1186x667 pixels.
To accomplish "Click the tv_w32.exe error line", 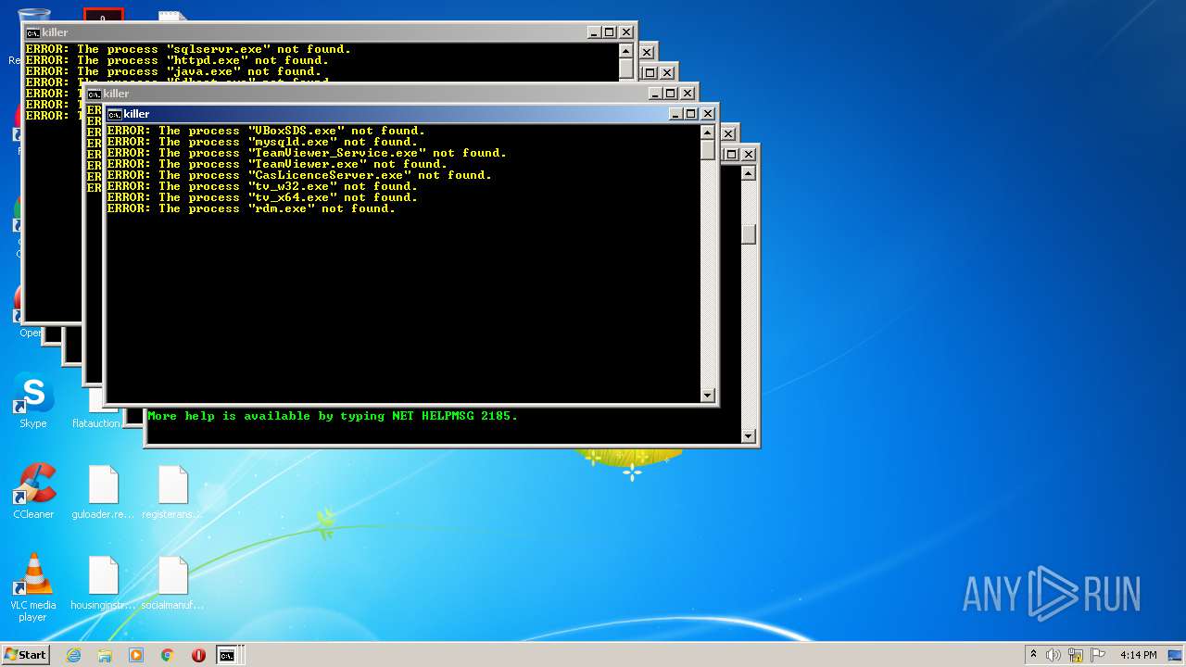I will pos(262,186).
